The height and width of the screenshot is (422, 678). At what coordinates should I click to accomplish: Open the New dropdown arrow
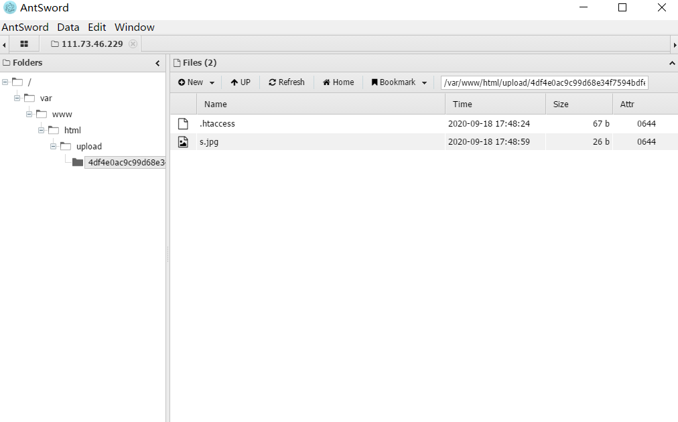tap(212, 82)
